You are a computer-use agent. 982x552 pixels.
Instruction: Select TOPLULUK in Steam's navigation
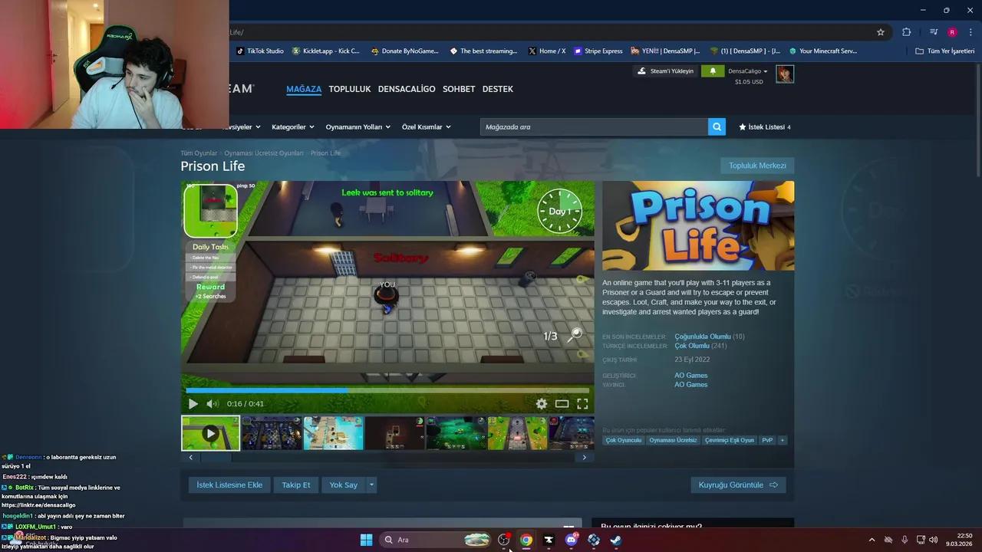pos(349,89)
